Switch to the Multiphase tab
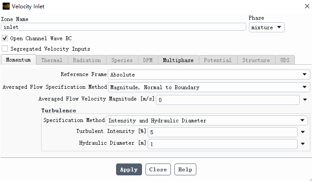The width and height of the screenshot is (312, 181). (178, 60)
